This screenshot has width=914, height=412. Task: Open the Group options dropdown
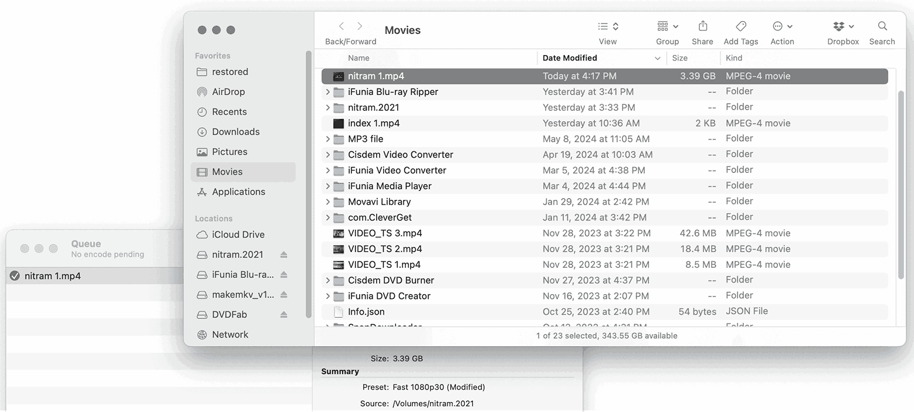pyautogui.click(x=667, y=26)
